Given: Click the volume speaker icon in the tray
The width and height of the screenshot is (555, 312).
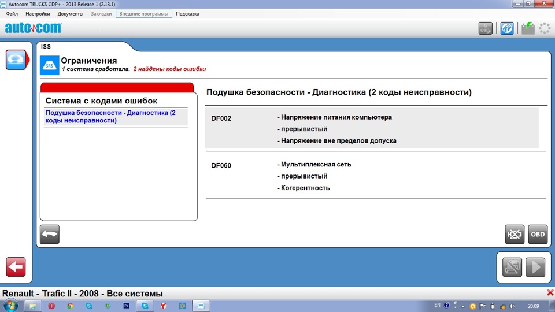Looking at the screenshot, I should (x=512, y=306).
